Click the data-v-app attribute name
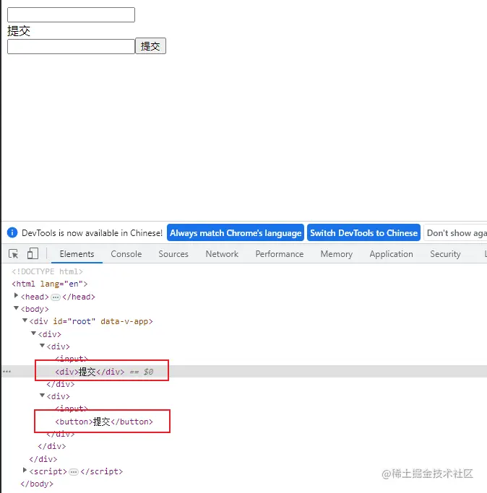This screenshot has height=493, width=487. (124, 321)
